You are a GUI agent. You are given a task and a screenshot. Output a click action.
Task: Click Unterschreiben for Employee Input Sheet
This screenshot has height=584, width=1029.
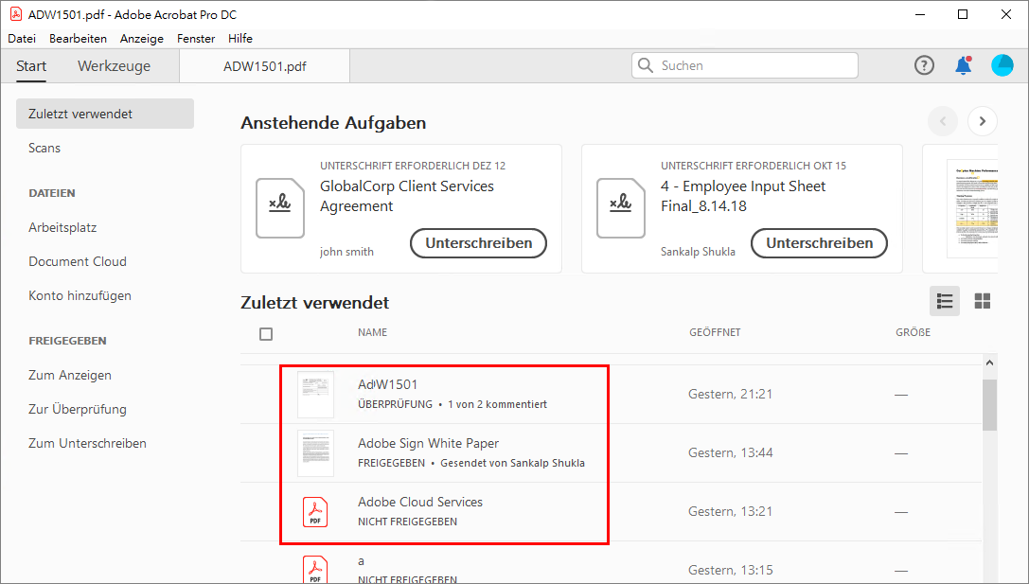[819, 243]
